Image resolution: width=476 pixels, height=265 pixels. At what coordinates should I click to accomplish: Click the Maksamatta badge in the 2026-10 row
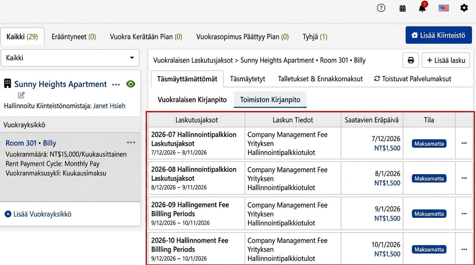tap(429, 249)
